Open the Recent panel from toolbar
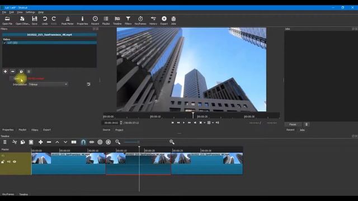Image resolution: width=358 pixels, height=201 pixels. click(x=95, y=20)
